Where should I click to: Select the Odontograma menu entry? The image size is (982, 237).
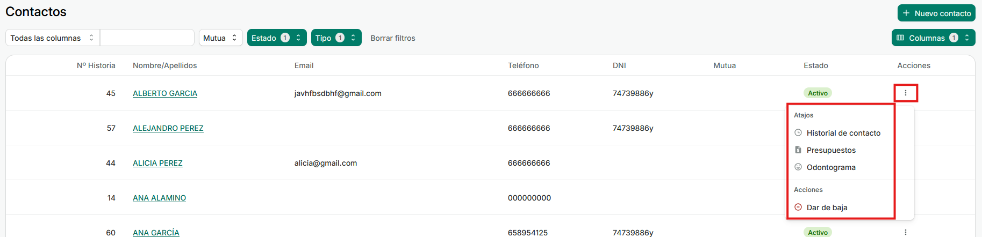831,167
